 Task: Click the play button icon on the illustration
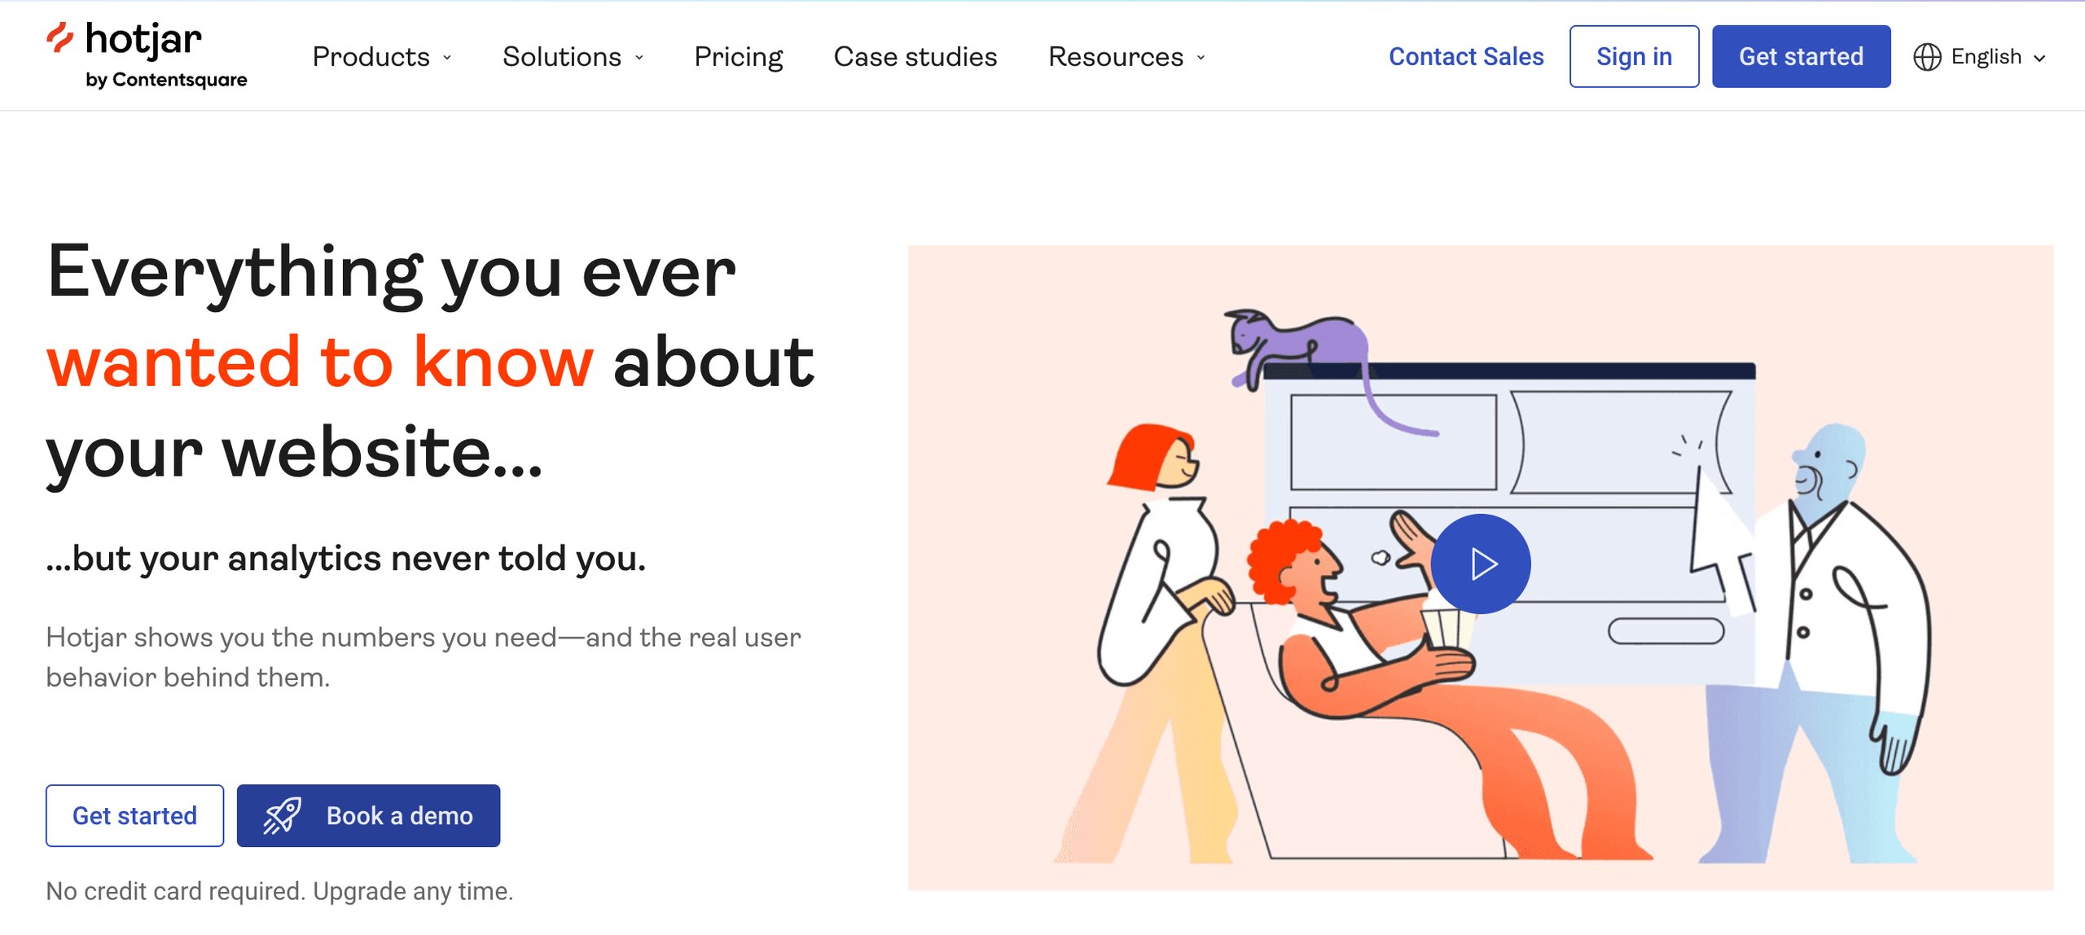click(x=1480, y=560)
